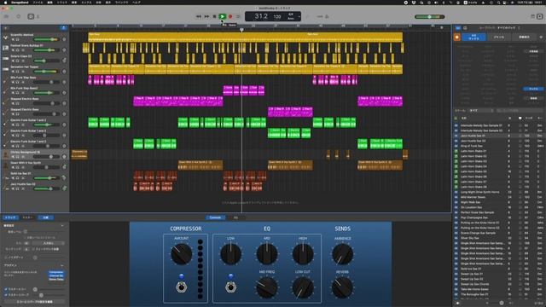Switch loop browser to column view icon

(x=465, y=28)
